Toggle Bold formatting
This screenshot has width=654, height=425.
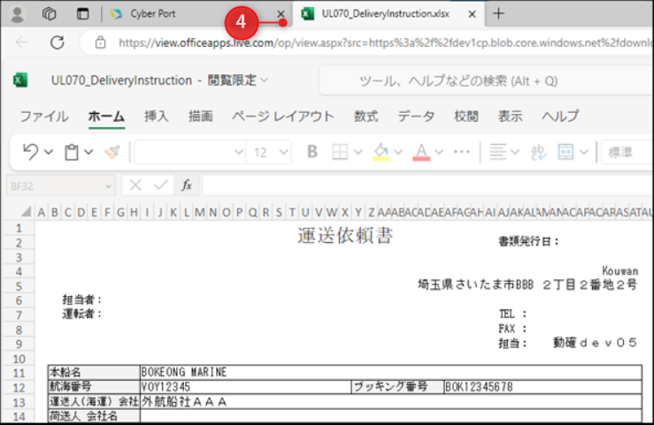pos(312,152)
